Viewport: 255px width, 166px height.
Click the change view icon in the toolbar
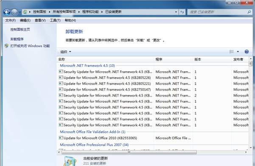(x=231, y=52)
